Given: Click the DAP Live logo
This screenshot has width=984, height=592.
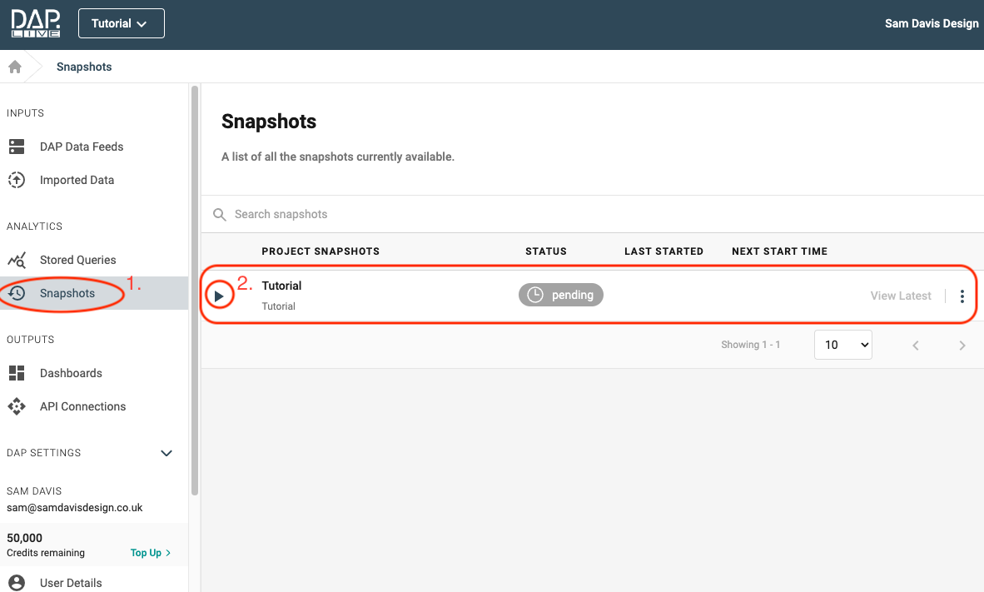Looking at the screenshot, I should [x=36, y=23].
